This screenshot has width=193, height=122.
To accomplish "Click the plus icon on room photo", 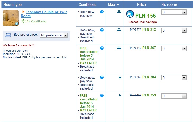I will pyautogui.click(x=17, y=24).
